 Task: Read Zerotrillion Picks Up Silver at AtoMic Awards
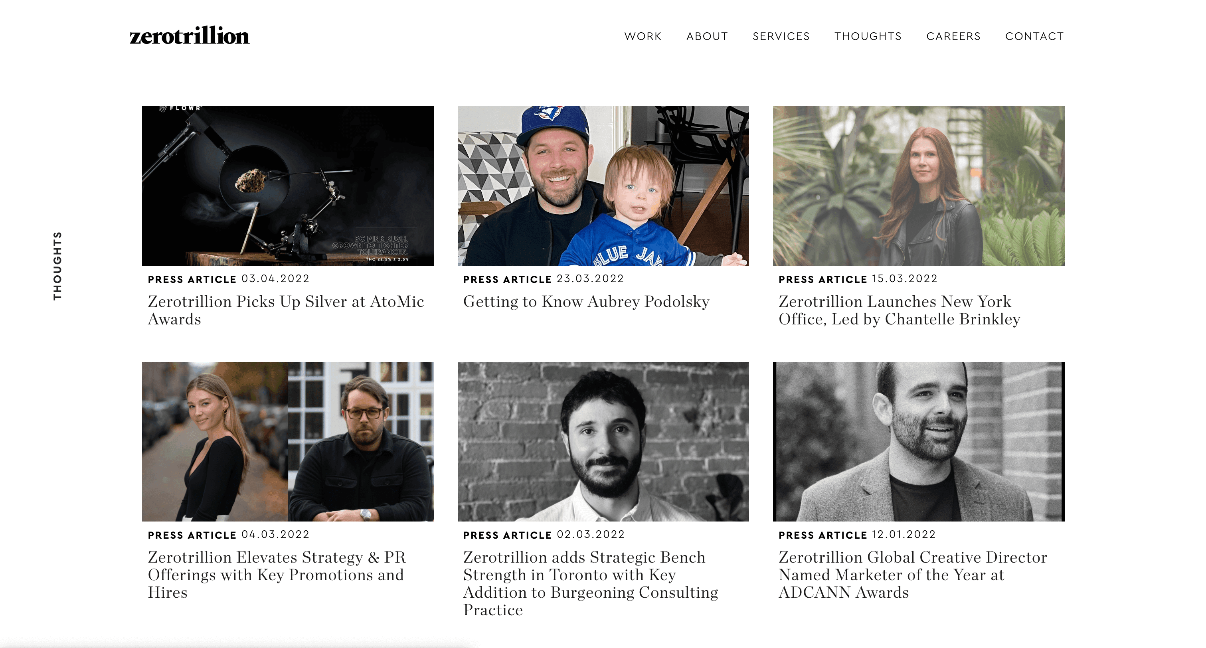[286, 310]
